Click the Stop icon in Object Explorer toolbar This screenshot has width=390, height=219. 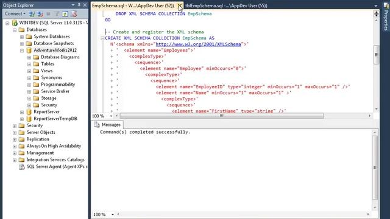tap(48, 14)
